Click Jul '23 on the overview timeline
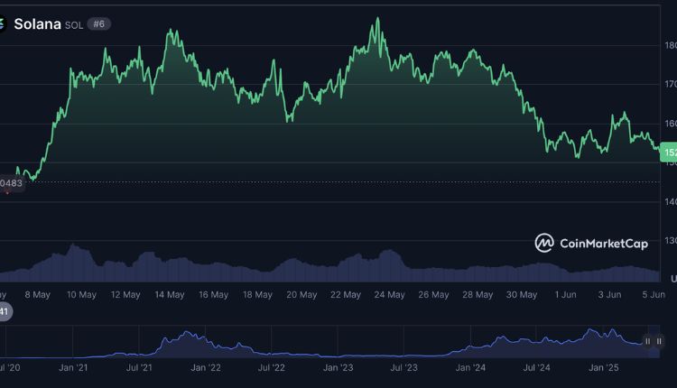This screenshot has height=388, width=677. click(x=404, y=368)
